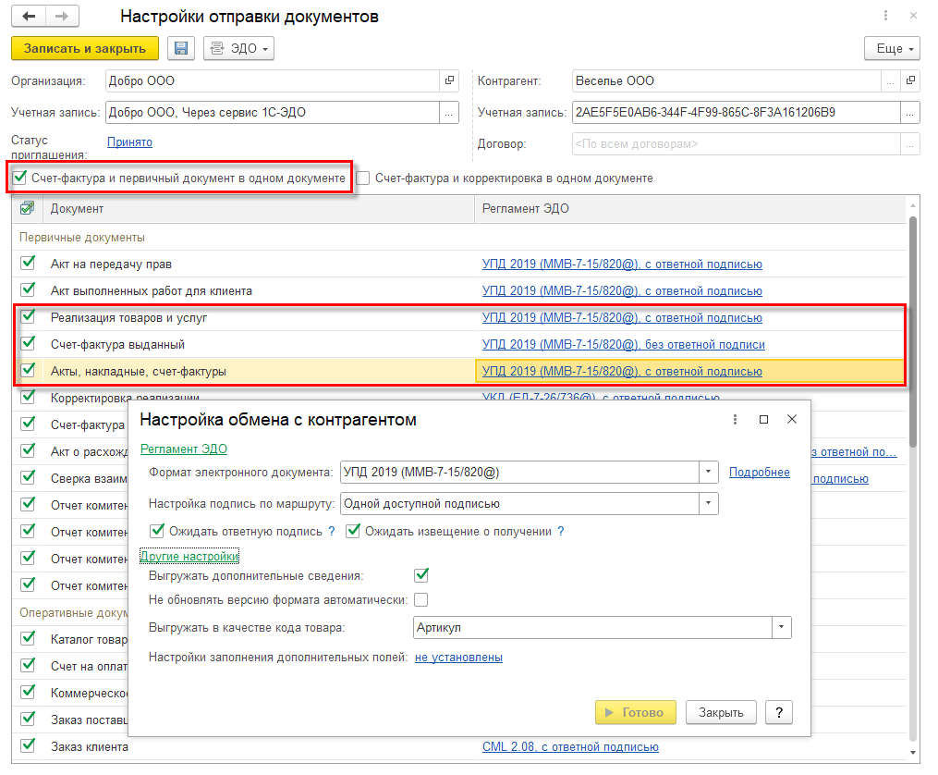The height and width of the screenshot is (775, 938).
Task: Click the Организация input field
Action: (x=273, y=80)
